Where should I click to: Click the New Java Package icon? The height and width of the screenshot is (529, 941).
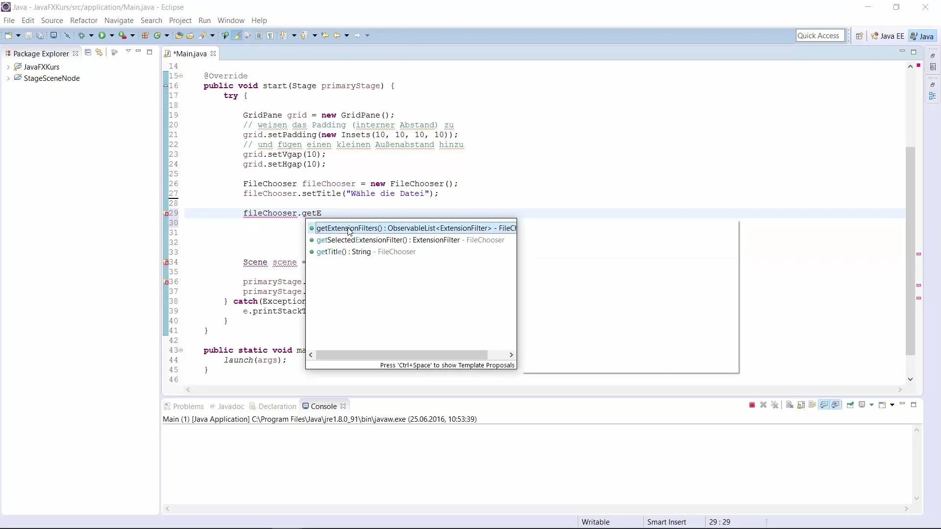(145, 35)
